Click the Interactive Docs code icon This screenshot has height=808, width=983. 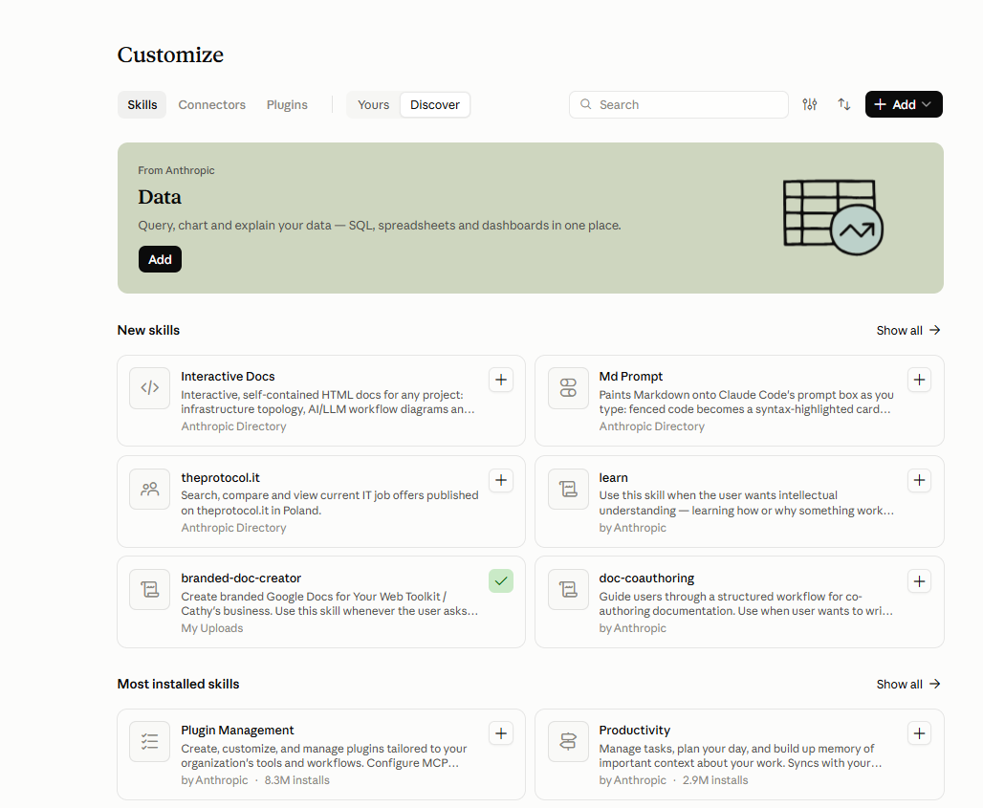tap(150, 388)
